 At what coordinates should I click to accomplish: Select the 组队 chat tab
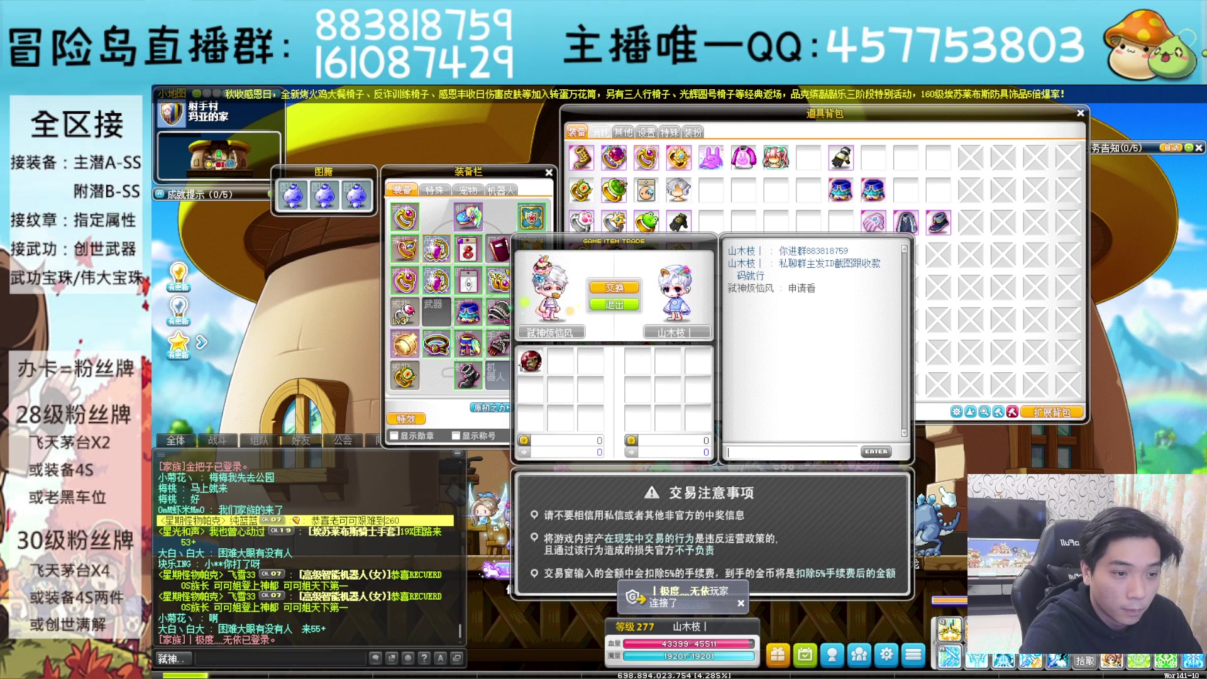tap(258, 440)
